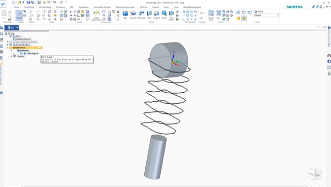The height and width of the screenshot is (187, 331).
Task: Expand the Base Reference Planes node
Action: pos(8,42)
